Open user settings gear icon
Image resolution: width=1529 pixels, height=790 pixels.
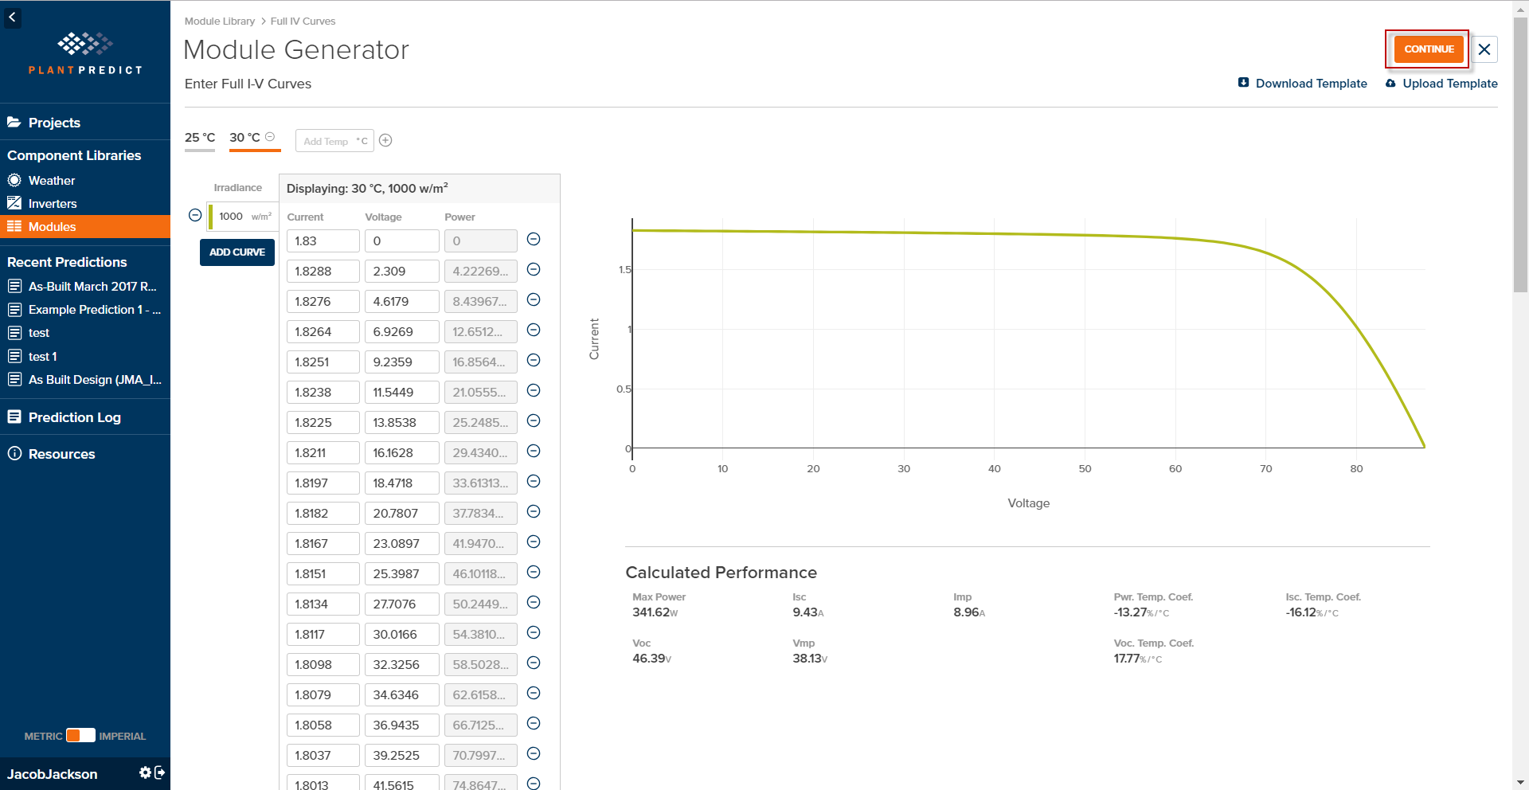[145, 772]
